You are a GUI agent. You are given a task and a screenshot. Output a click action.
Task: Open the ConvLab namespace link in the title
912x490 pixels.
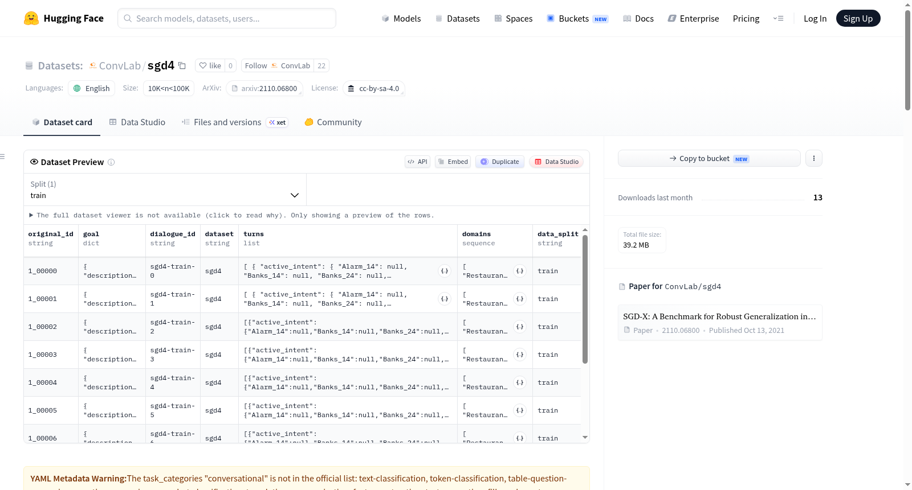[120, 65]
